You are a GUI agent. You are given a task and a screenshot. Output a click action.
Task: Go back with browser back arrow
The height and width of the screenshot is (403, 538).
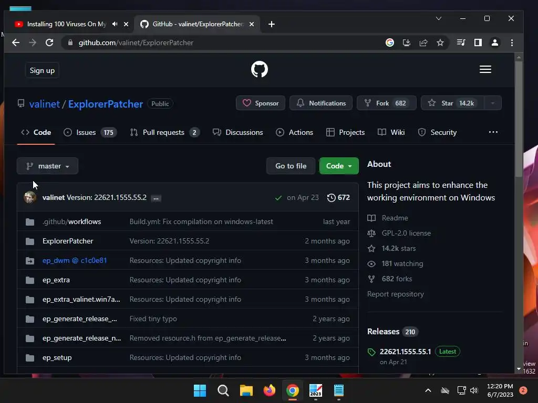pyautogui.click(x=16, y=43)
